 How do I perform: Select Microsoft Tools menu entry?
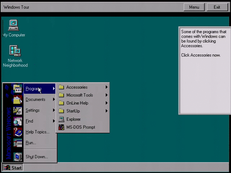pos(83,95)
